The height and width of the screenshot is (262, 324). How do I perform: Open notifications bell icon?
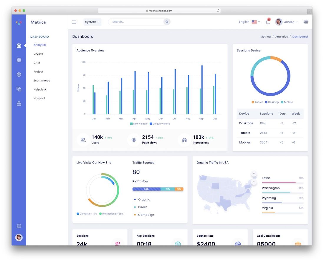click(x=267, y=22)
